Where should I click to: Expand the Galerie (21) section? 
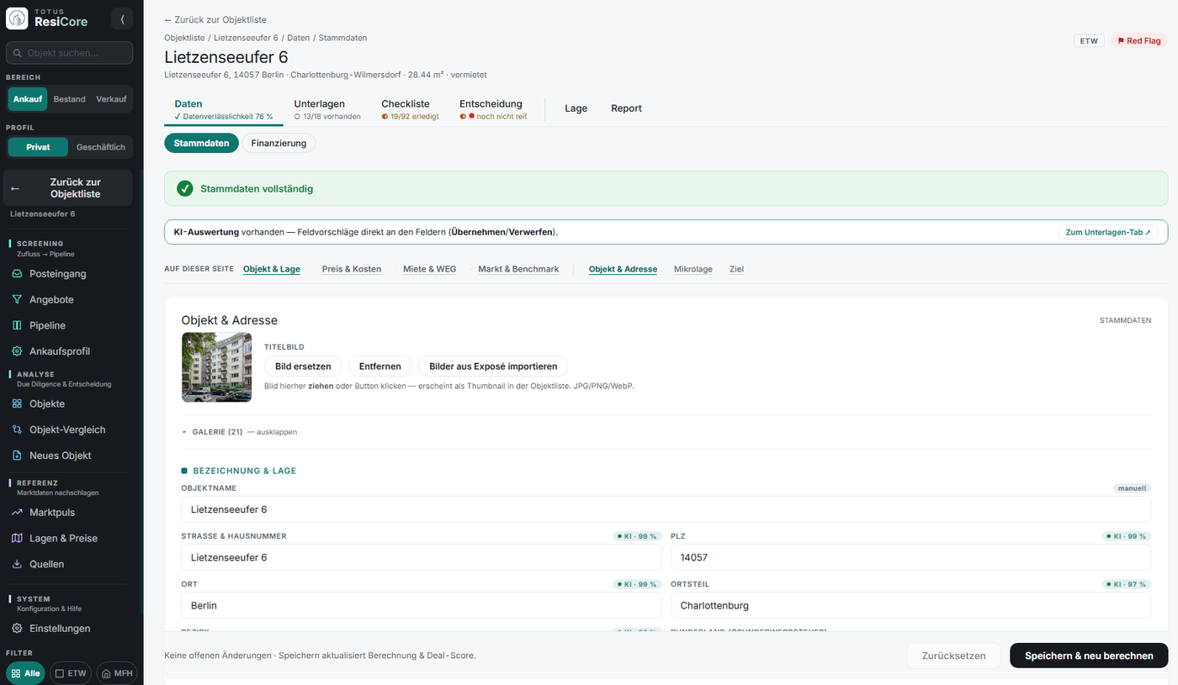pyautogui.click(x=239, y=432)
